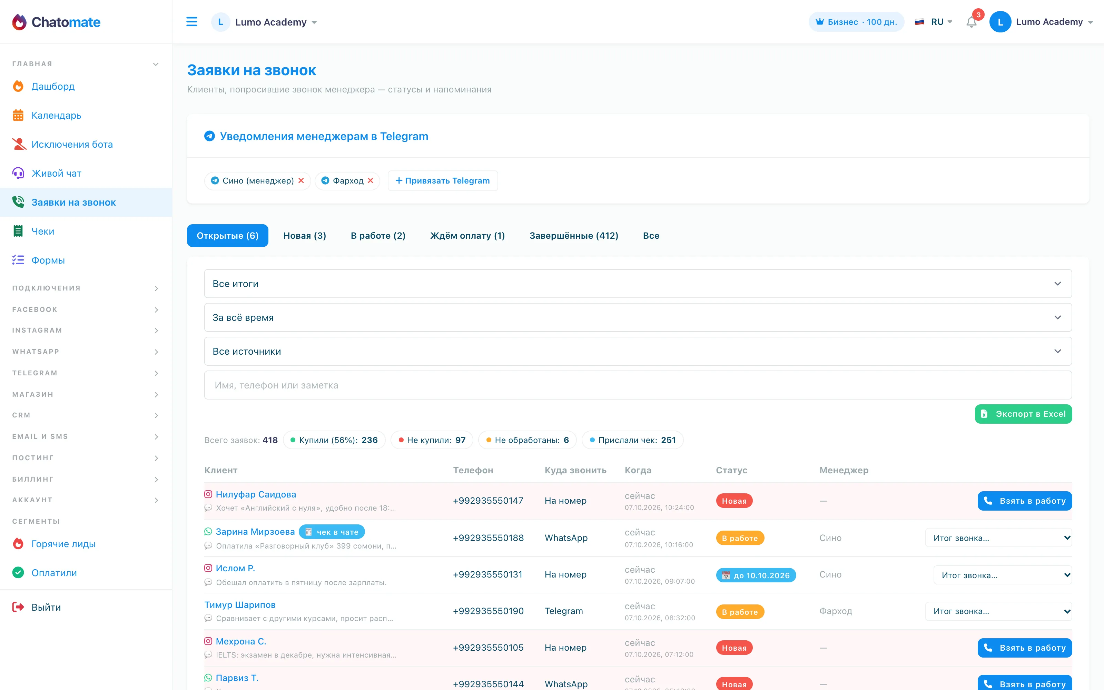Expand the INSTAGRAM sidebar section

coord(86,331)
